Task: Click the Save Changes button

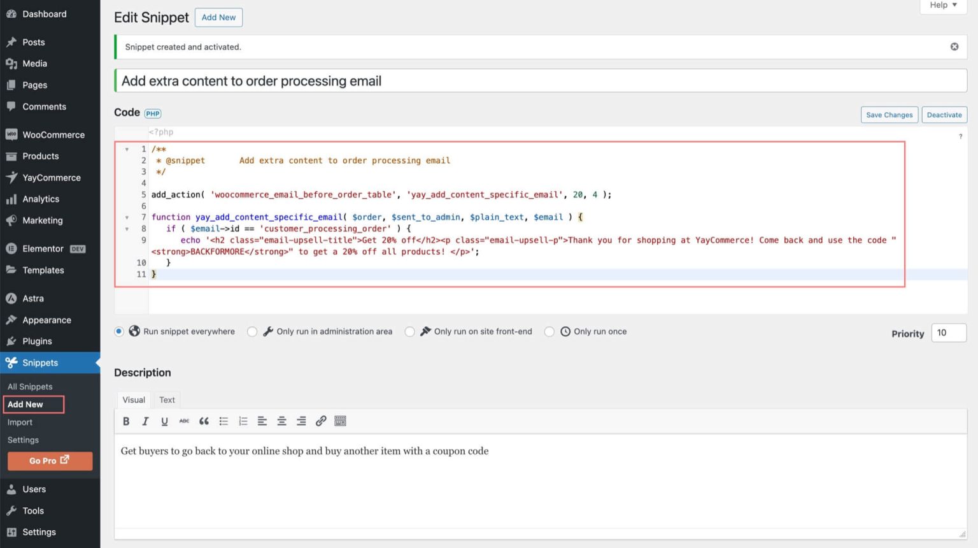Action: (x=889, y=115)
